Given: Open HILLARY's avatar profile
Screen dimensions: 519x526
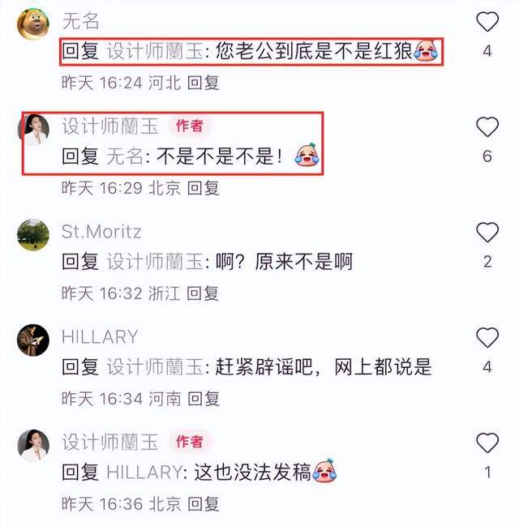Looking at the screenshot, I should [33, 340].
